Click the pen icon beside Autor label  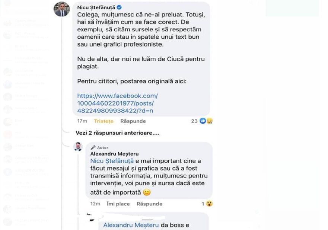pyautogui.click(x=93, y=147)
